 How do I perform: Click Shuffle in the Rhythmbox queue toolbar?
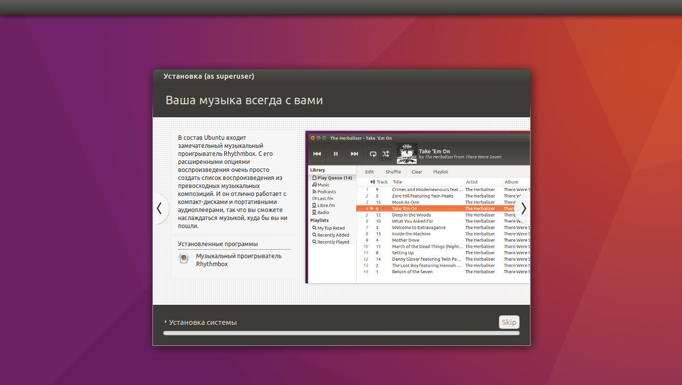393,172
